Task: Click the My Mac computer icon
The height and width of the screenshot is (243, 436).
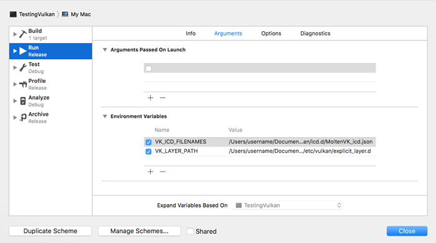Action: pos(65,14)
